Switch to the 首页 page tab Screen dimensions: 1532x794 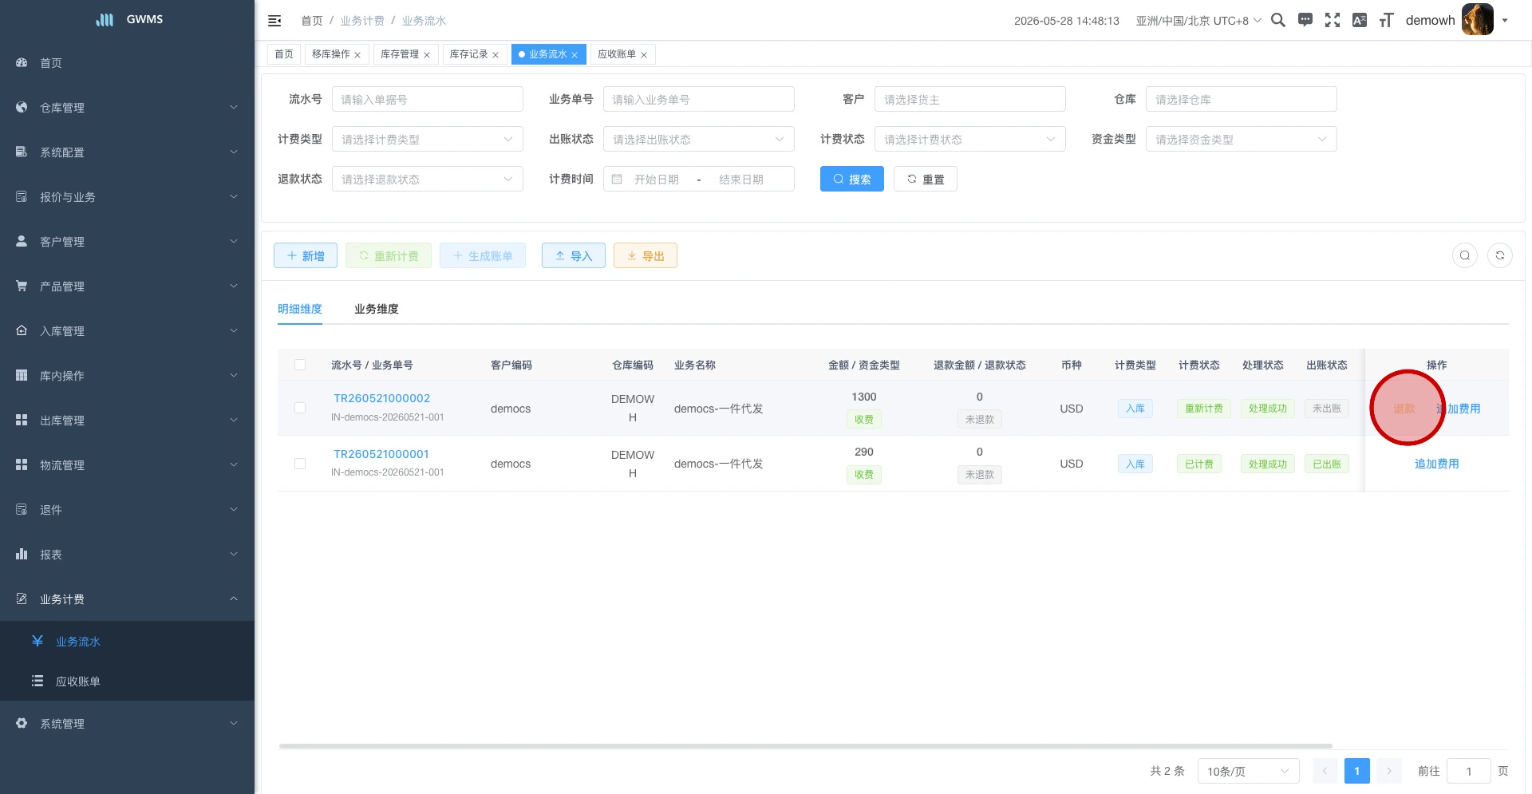tap(284, 54)
